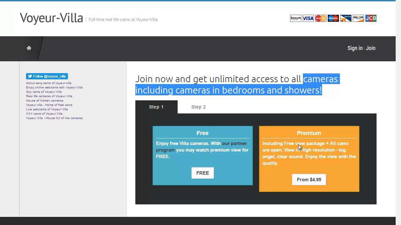This screenshot has height=225, width=401.
Task: Open 'Spy cams of Voyeur Villa' link
Action: tap(44, 92)
